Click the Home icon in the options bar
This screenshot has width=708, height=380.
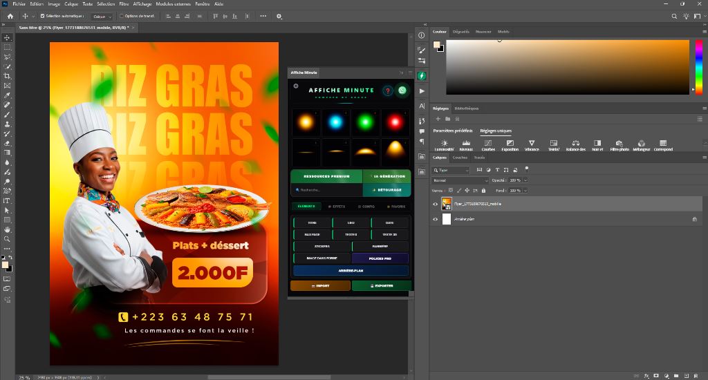(x=10, y=17)
